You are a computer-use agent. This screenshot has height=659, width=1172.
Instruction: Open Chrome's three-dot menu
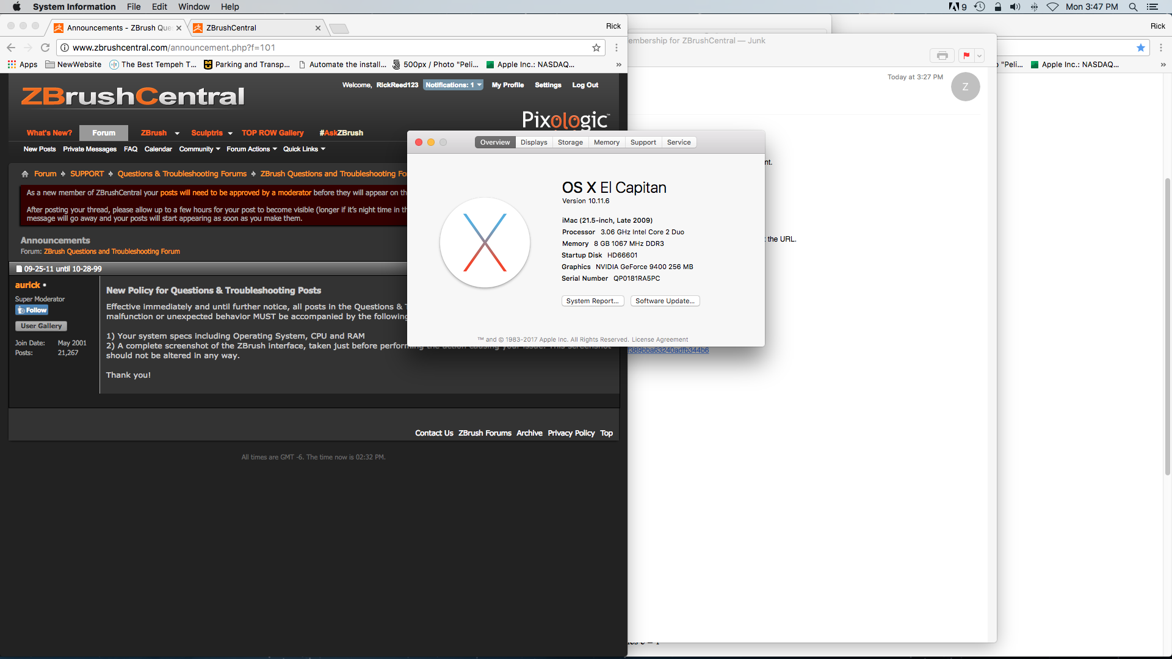pos(617,48)
